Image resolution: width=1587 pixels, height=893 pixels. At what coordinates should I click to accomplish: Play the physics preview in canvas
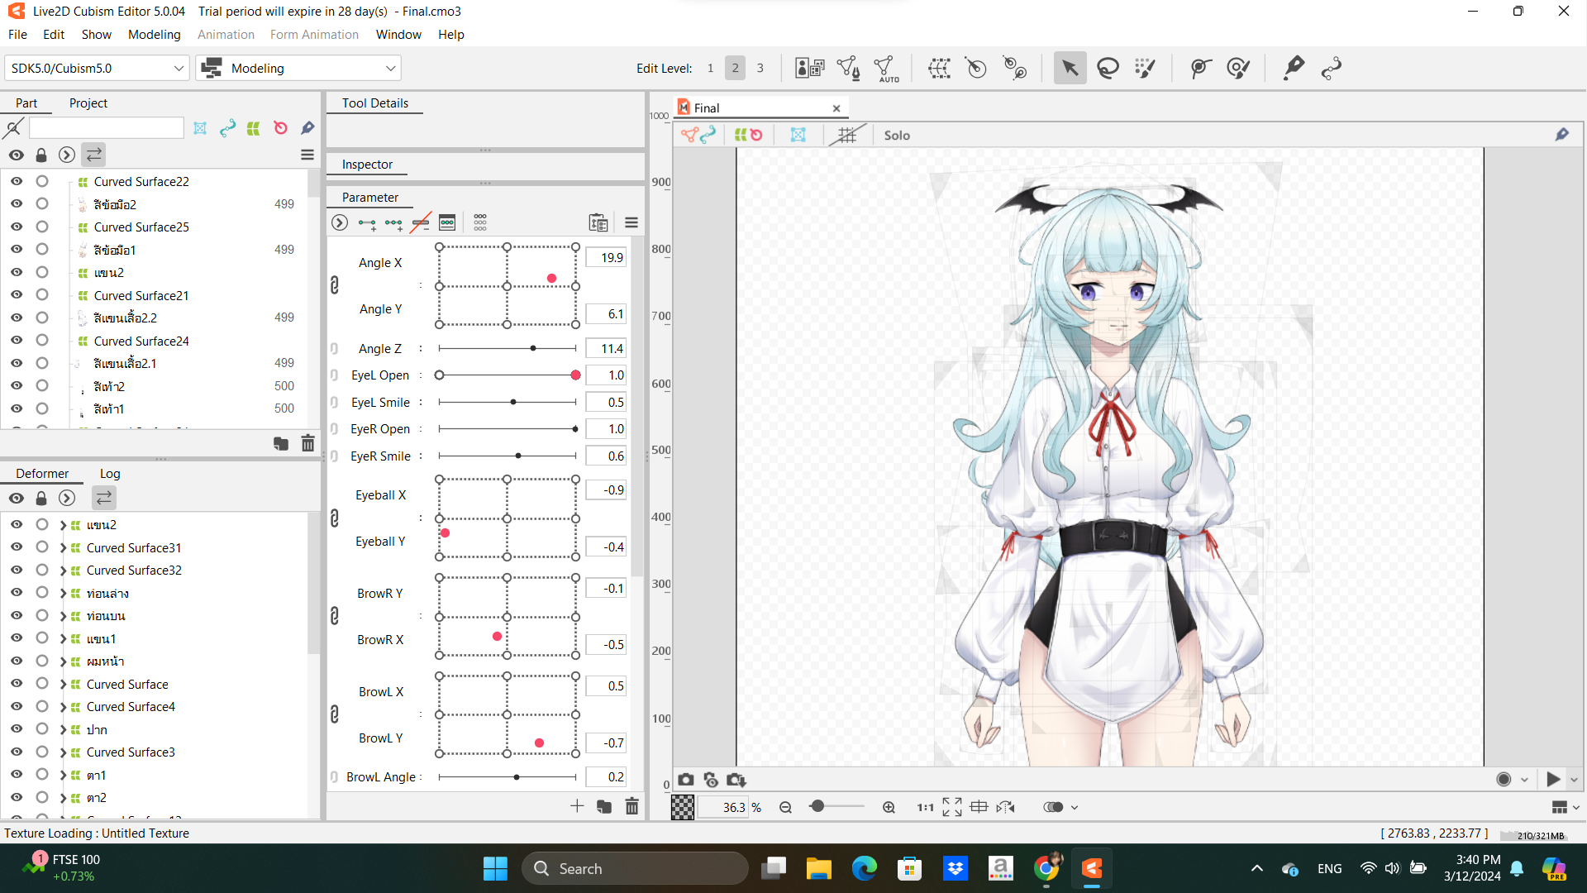1553,780
